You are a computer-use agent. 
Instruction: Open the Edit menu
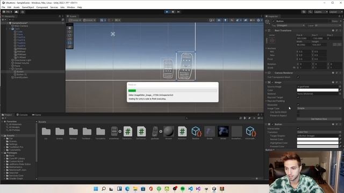coord(9,7)
